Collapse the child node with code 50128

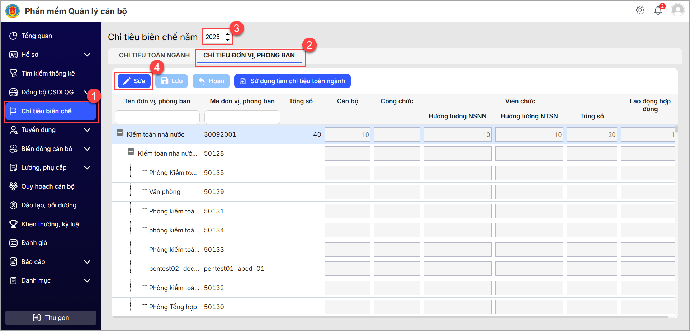pyautogui.click(x=131, y=152)
